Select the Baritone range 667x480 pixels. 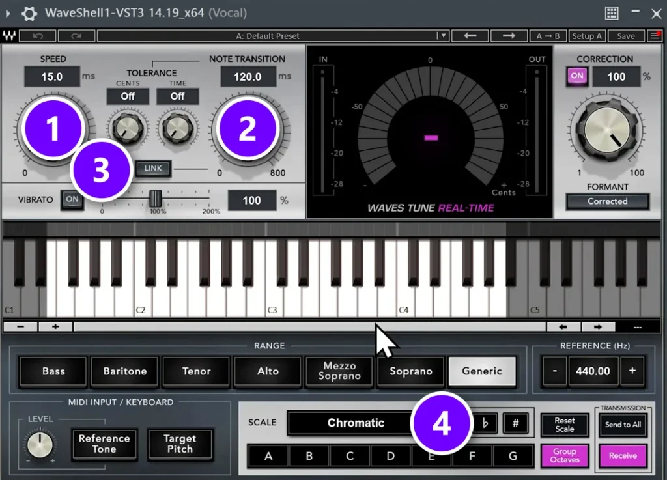[125, 371]
